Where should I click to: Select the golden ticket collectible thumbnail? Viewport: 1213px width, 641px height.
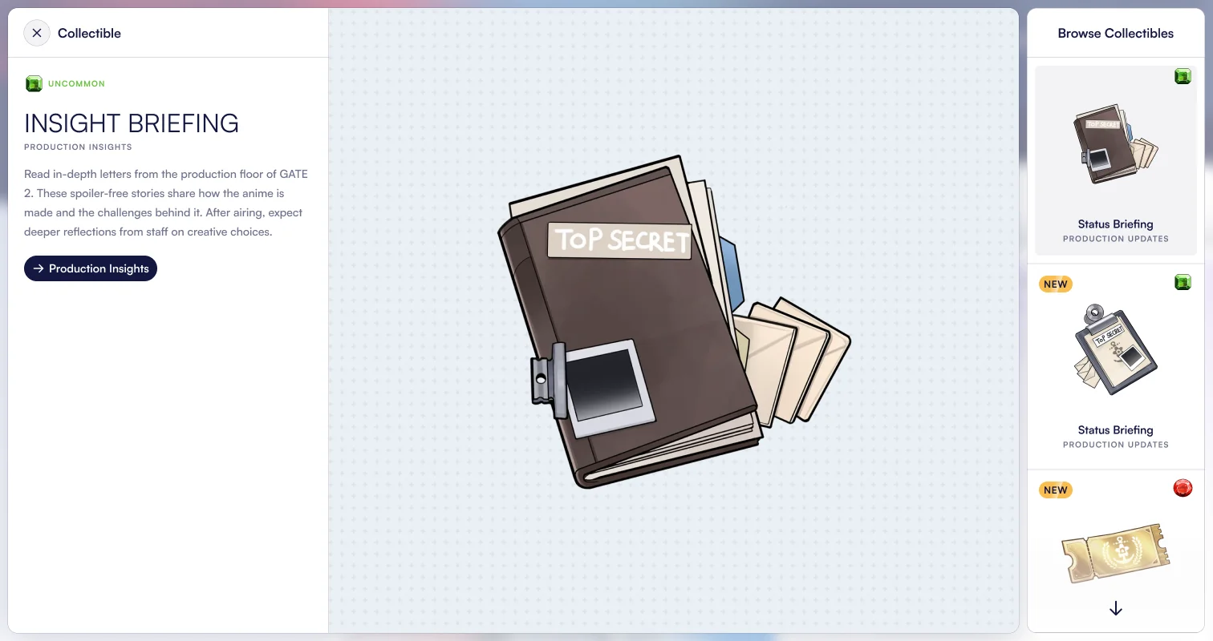click(1116, 555)
